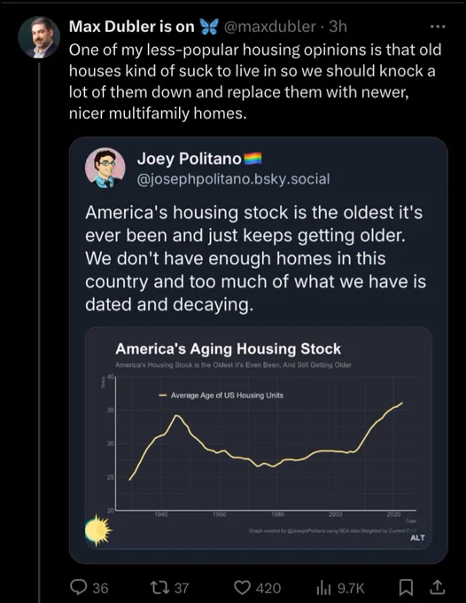Click the sun logo on the chart
Screen dimensions: 466x603
(98, 530)
